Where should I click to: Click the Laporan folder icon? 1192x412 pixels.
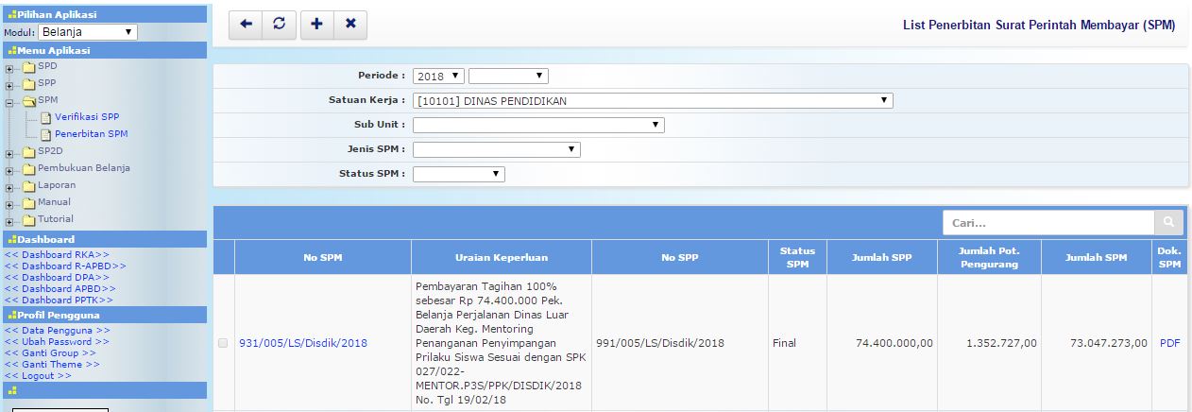pos(28,185)
